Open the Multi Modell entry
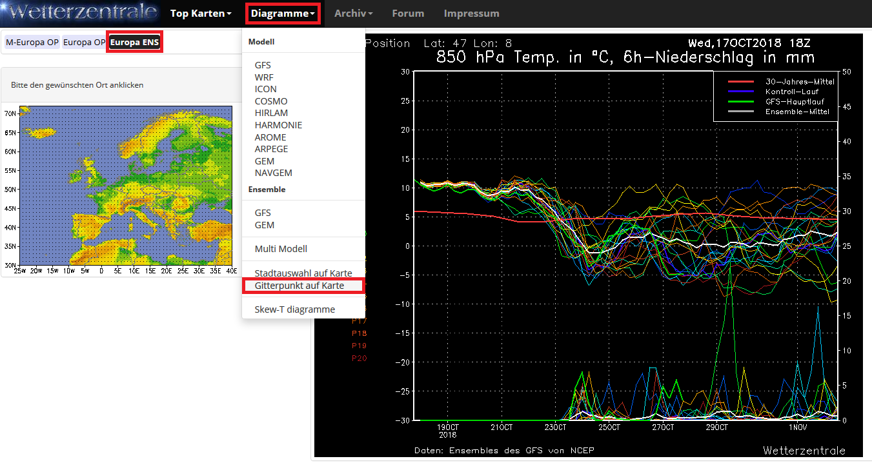This screenshot has width=872, height=470. point(281,249)
